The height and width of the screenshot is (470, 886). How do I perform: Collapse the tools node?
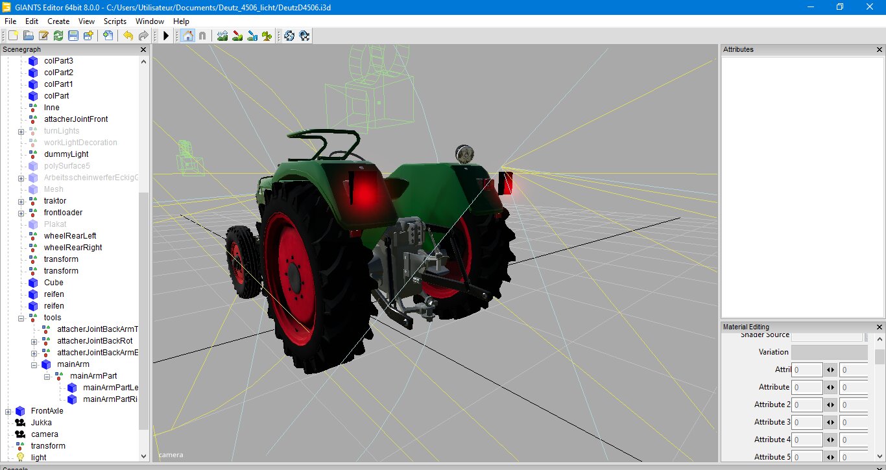pyautogui.click(x=21, y=318)
